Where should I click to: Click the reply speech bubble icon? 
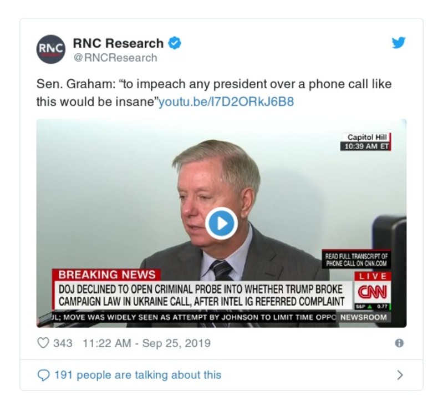[43, 376]
